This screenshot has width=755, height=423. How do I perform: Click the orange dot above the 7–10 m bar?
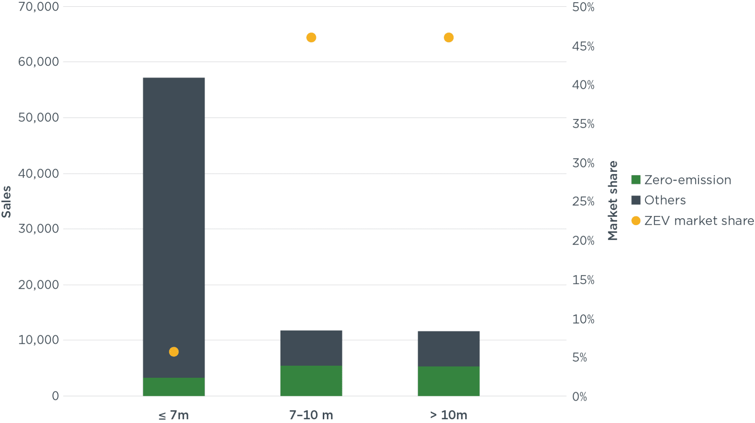311,38
